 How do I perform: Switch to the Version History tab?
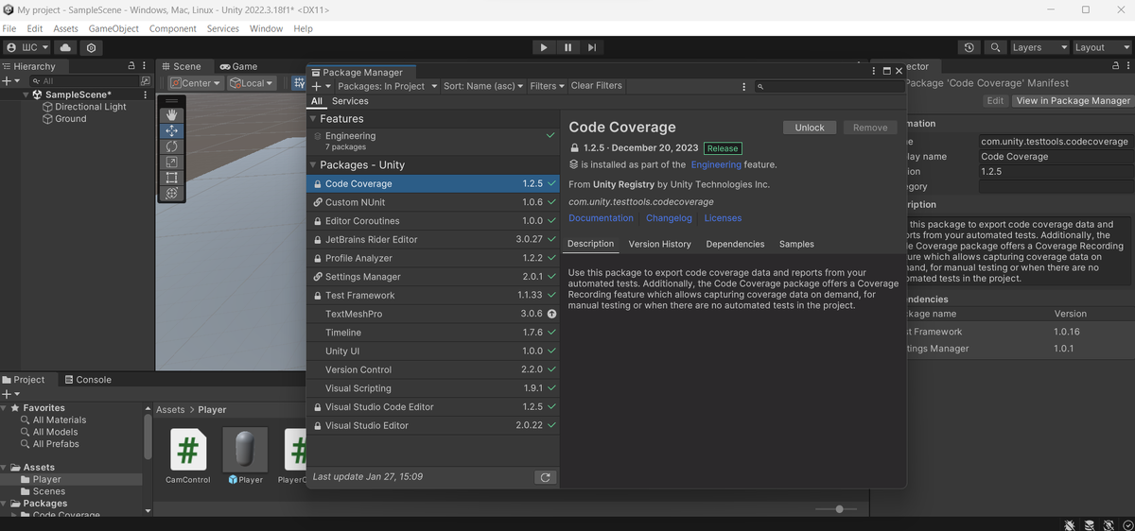(x=659, y=244)
